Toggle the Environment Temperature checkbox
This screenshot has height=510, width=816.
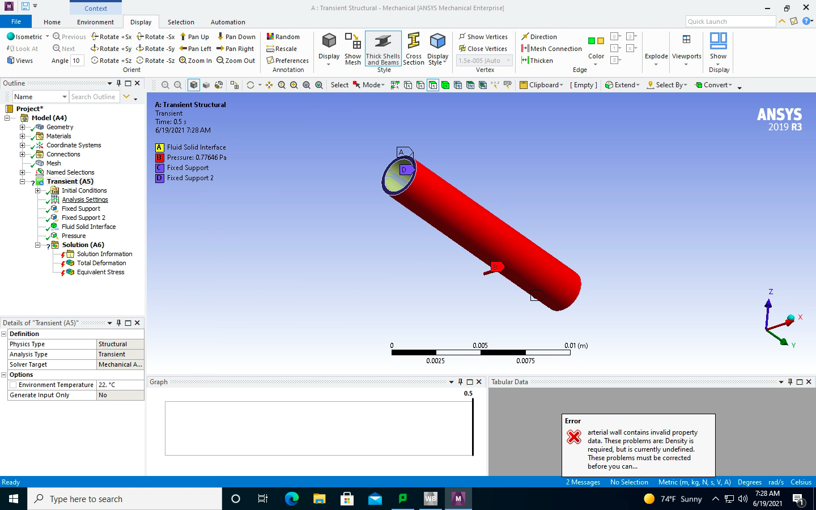pos(13,385)
